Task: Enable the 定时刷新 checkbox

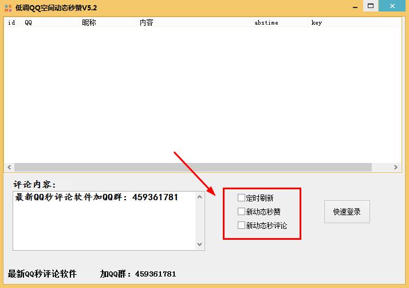Action: [x=241, y=198]
